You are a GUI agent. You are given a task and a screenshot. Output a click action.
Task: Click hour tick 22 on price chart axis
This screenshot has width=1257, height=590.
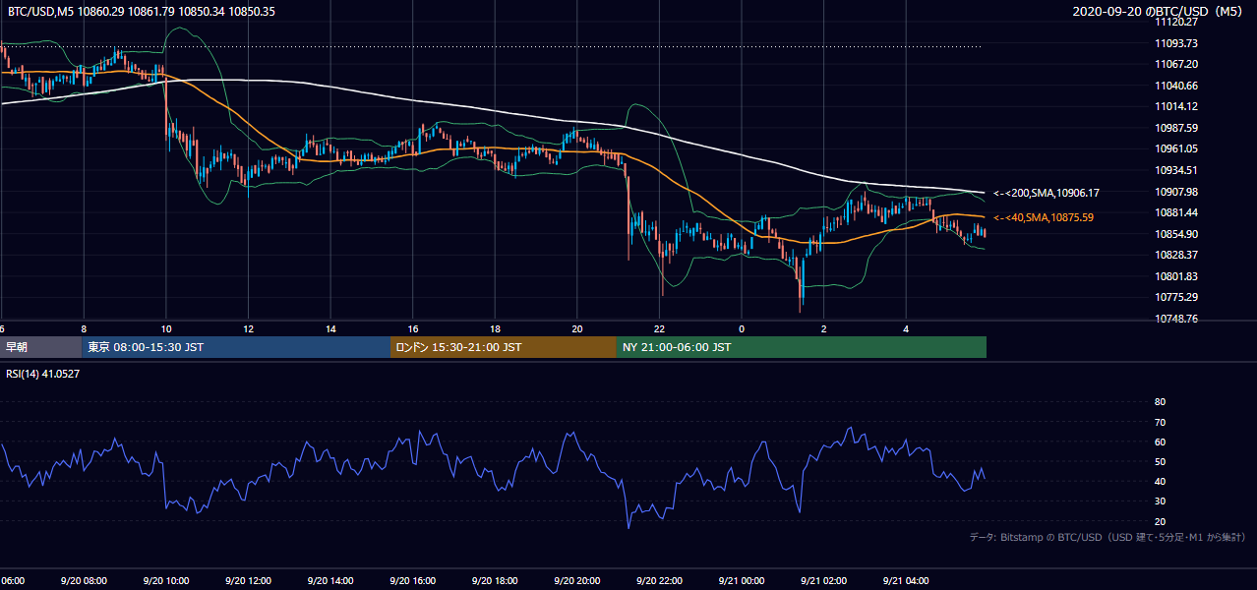[660, 329]
